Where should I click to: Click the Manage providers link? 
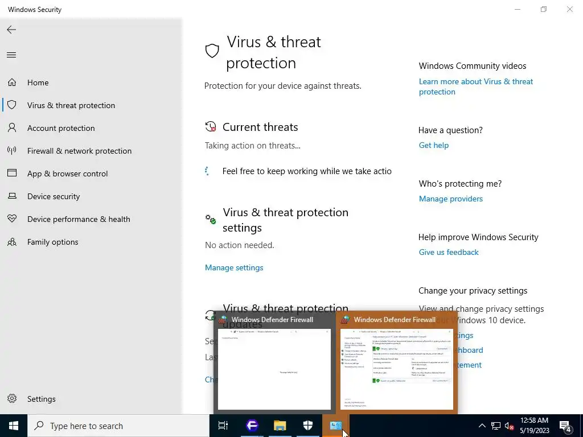(x=451, y=199)
